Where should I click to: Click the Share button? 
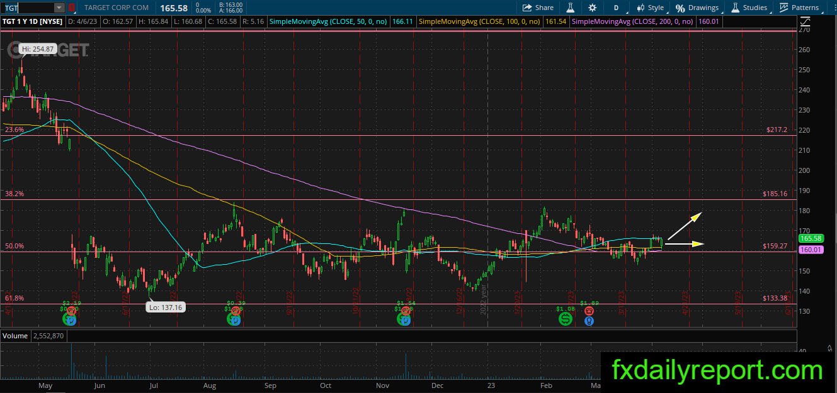pos(538,8)
